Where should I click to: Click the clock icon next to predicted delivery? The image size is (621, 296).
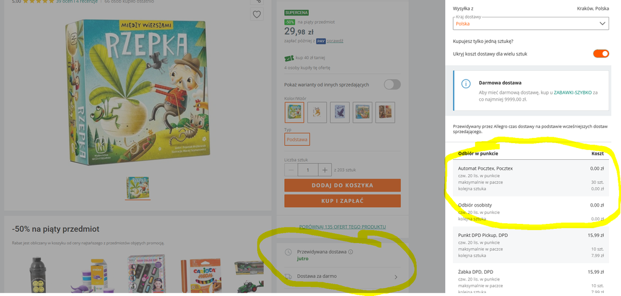coord(288,252)
